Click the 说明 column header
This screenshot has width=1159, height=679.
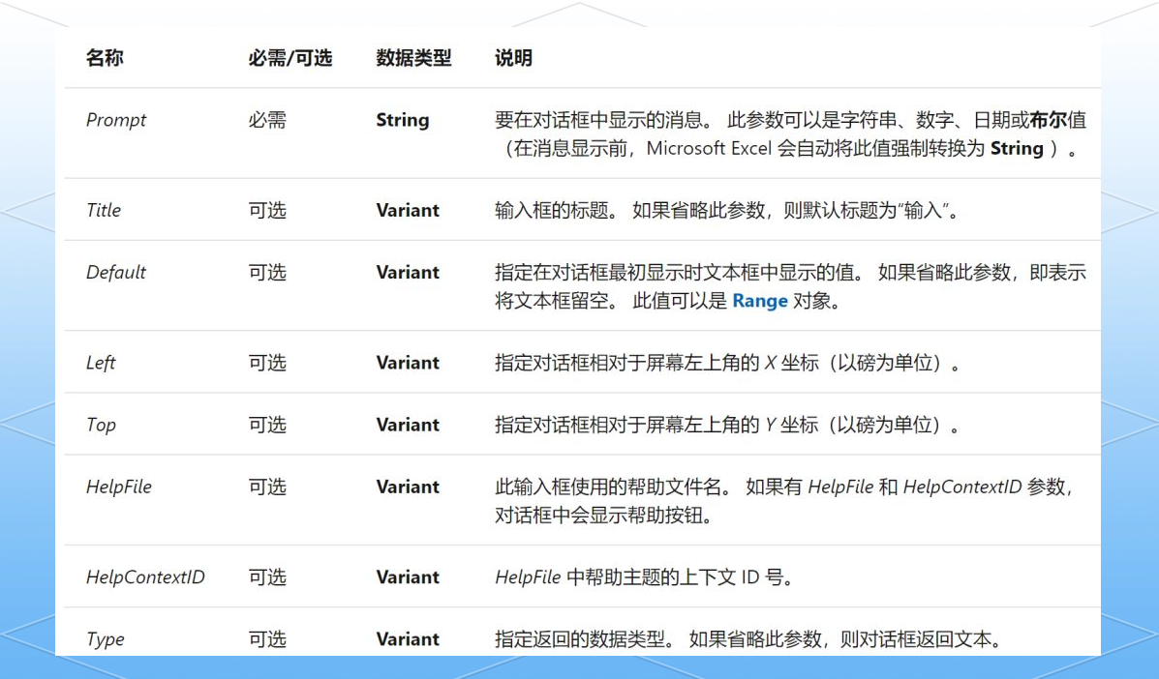513,58
